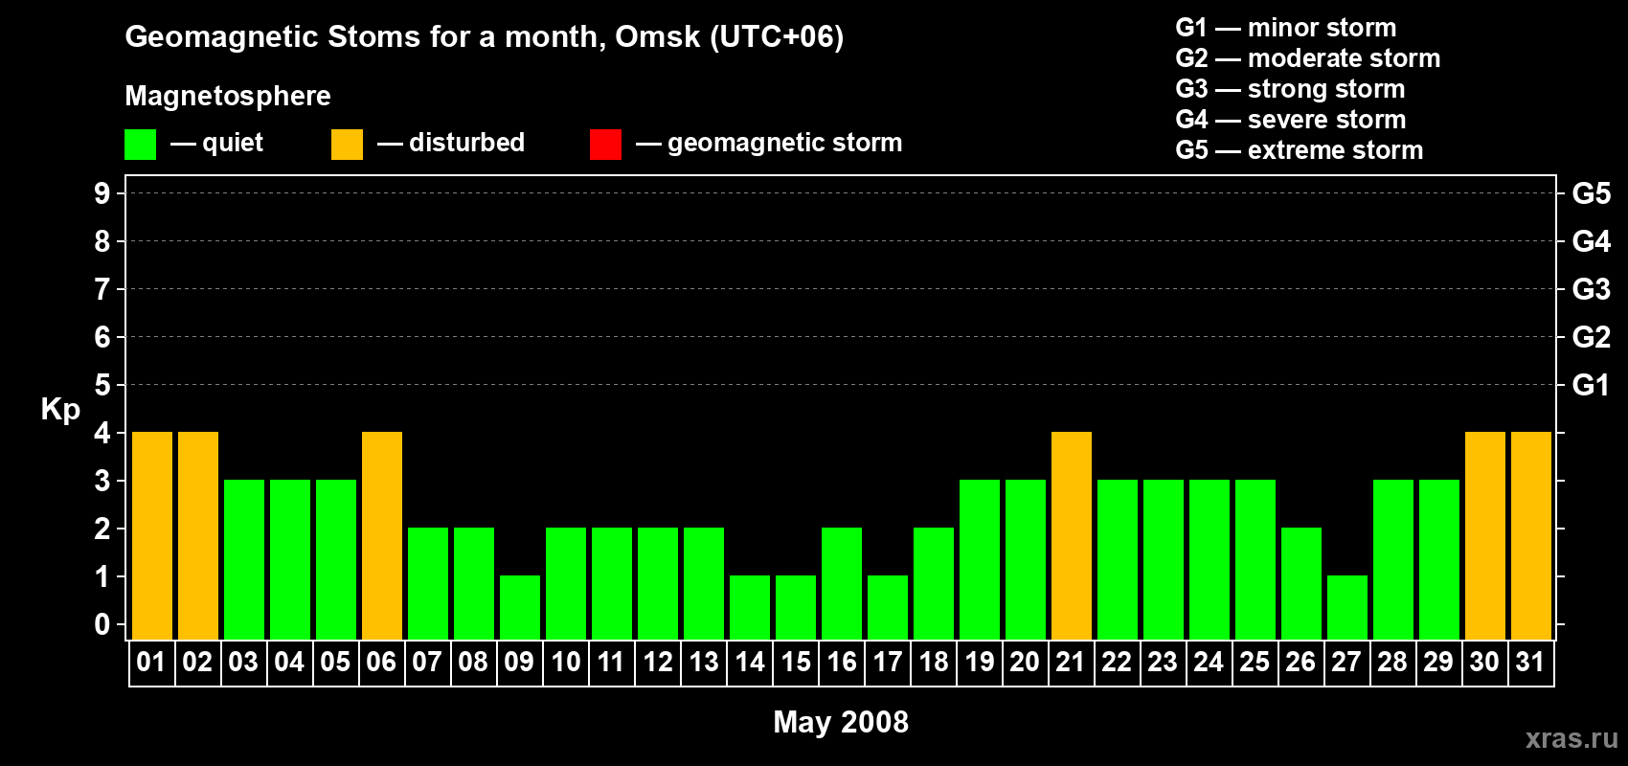
Task: Click the date cell labeled 23
Action: [1164, 663]
